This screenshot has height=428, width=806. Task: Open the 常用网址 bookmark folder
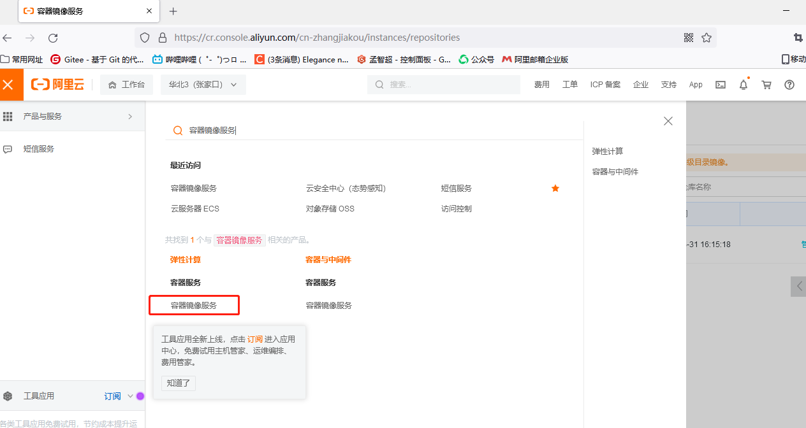[x=22, y=59]
